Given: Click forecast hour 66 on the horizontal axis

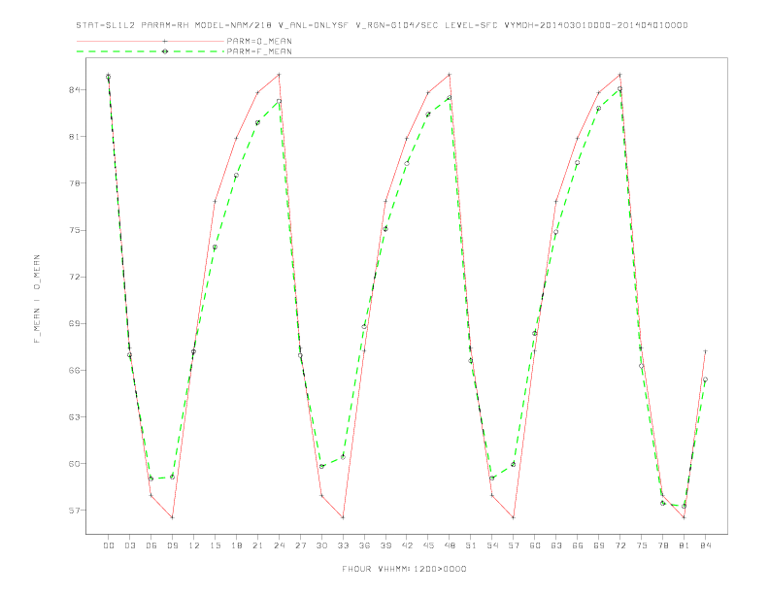Looking at the screenshot, I should pos(578,545).
